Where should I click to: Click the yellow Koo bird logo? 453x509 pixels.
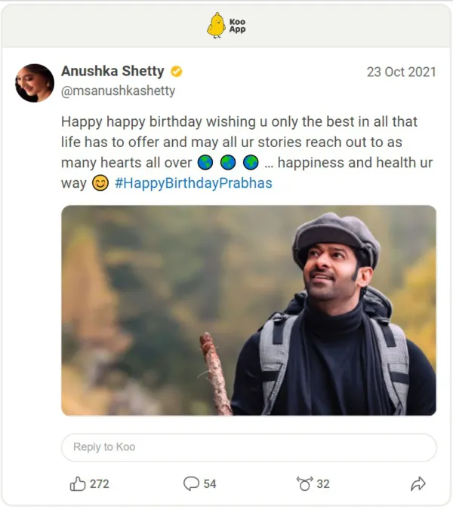tap(216, 25)
